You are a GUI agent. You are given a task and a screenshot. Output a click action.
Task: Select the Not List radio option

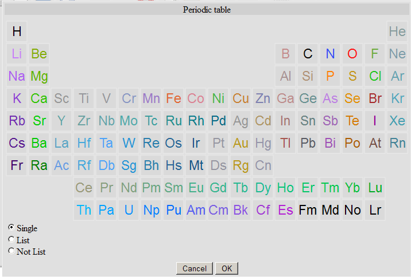tap(11, 251)
